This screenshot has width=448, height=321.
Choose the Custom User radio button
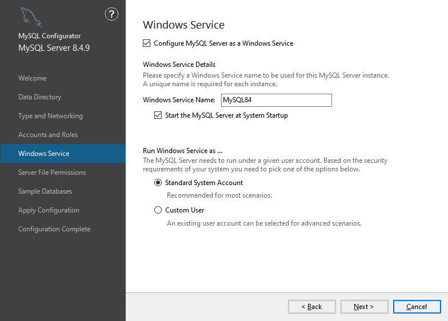coord(158,210)
